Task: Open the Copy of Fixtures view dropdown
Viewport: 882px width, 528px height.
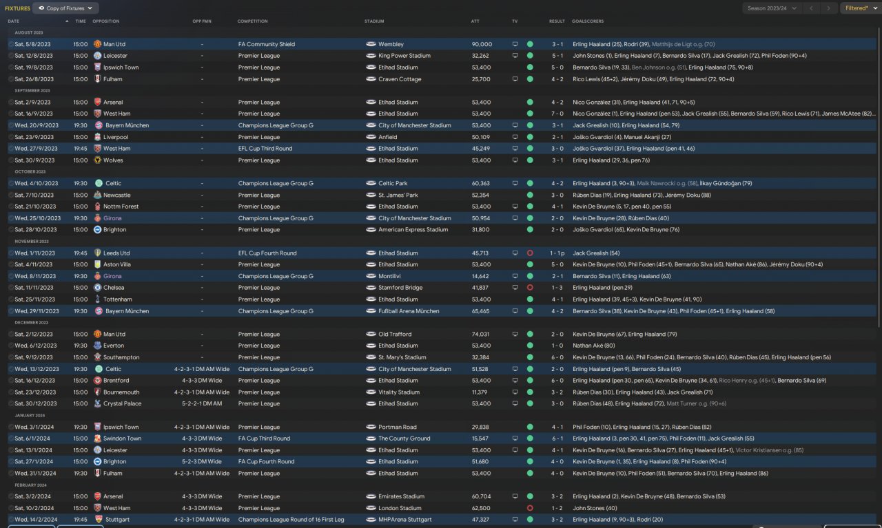Action: (66, 8)
